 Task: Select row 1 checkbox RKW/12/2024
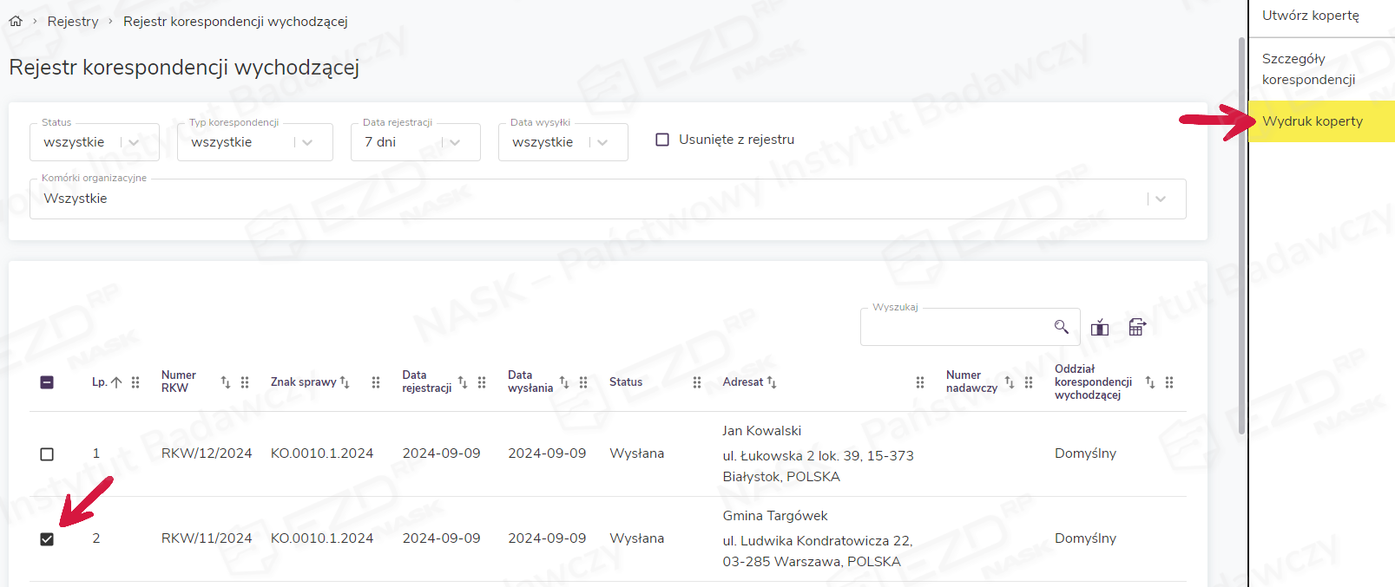click(47, 454)
